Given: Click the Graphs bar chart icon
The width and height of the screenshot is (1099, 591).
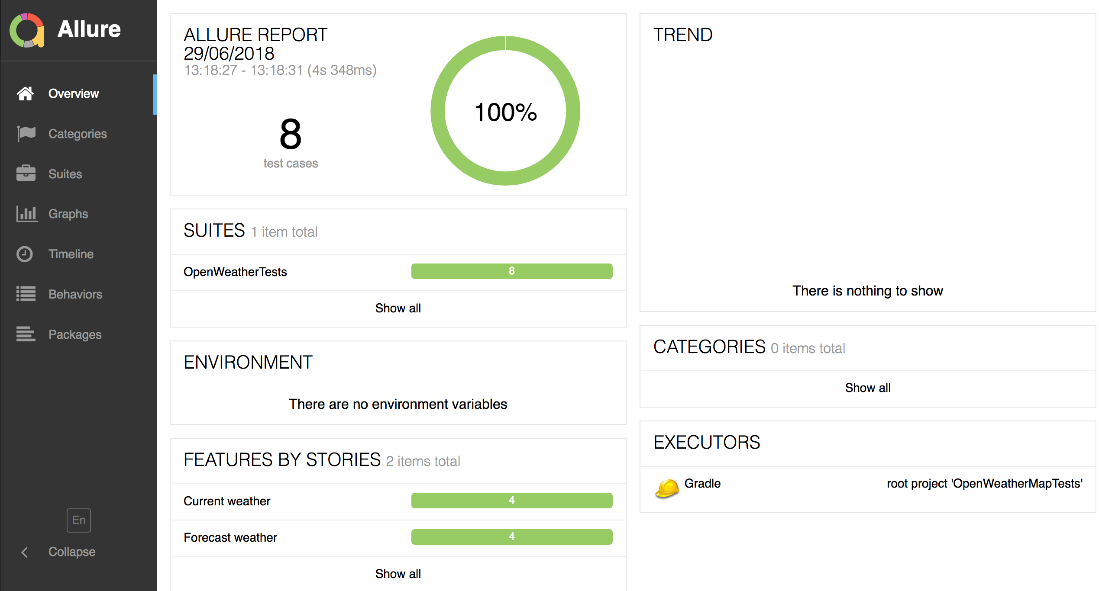Looking at the screenshot, I should 26,214.
